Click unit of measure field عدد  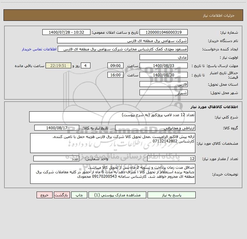pyautogui.click(x=56, y=159)
